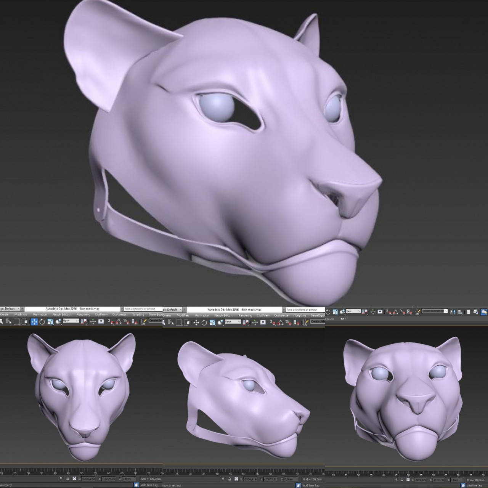
Task: Select the Scale tool in right window
Action: pos(335,312)
